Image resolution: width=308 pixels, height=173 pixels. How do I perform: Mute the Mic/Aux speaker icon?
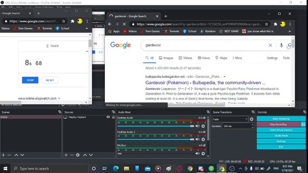[x=197, y=153]
